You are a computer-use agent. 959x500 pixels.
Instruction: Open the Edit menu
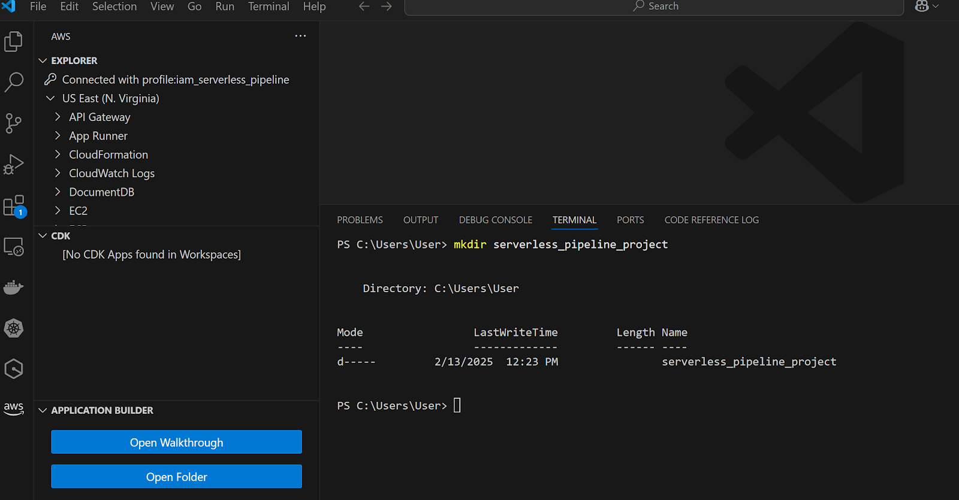tap(70, 7)
